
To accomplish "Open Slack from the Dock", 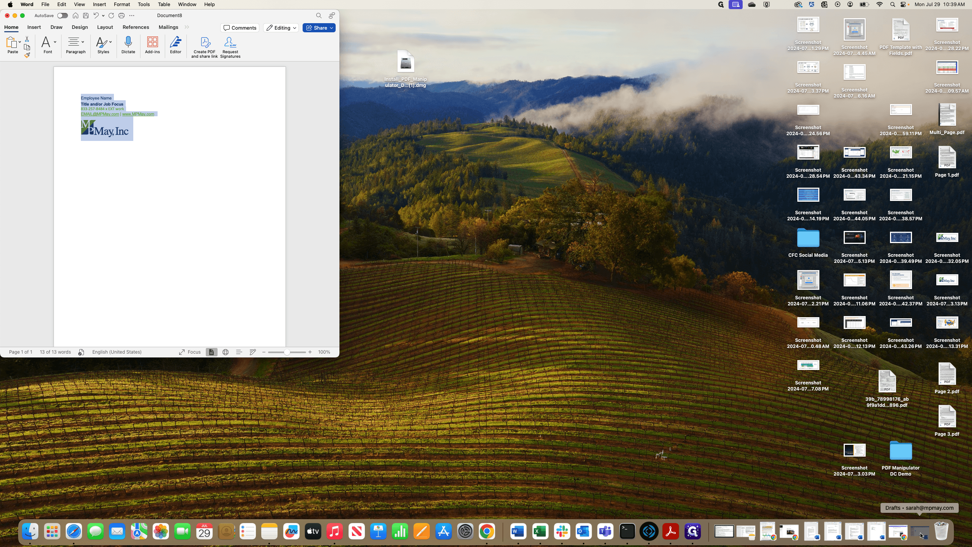I will coord(562,531).
